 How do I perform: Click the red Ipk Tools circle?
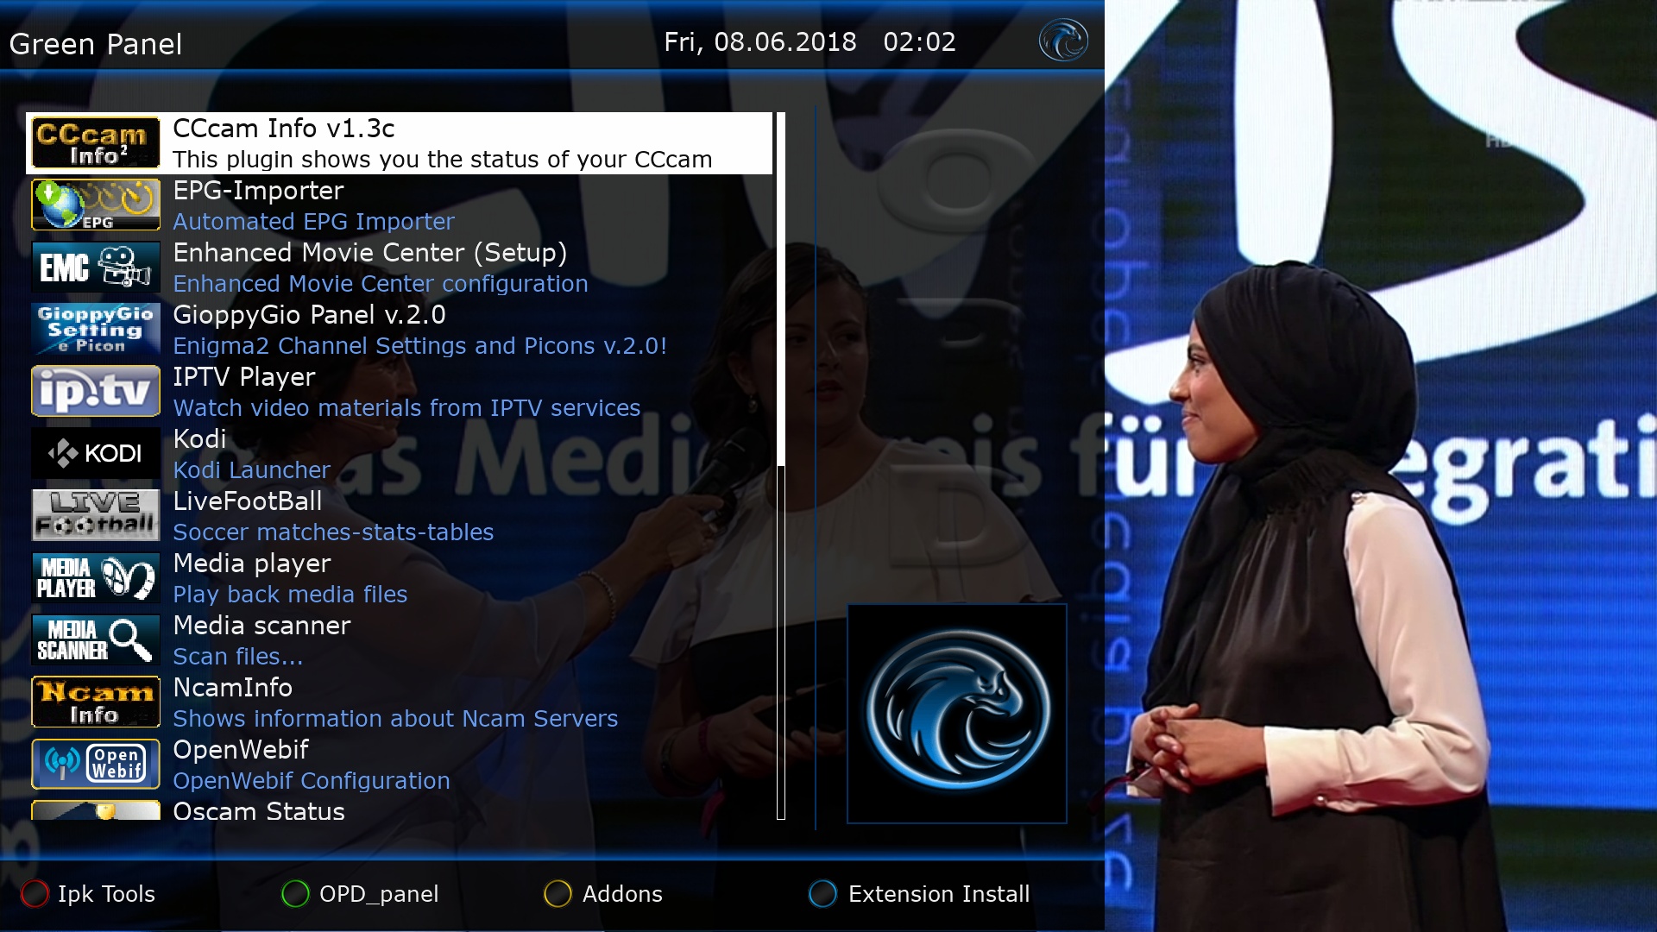35,894
